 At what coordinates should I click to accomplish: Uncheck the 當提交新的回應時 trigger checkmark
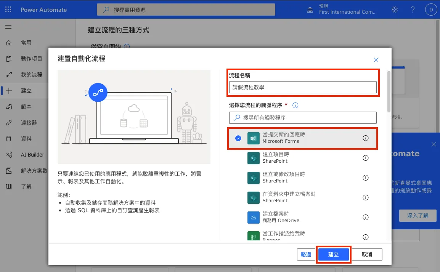tap(238, 138)
